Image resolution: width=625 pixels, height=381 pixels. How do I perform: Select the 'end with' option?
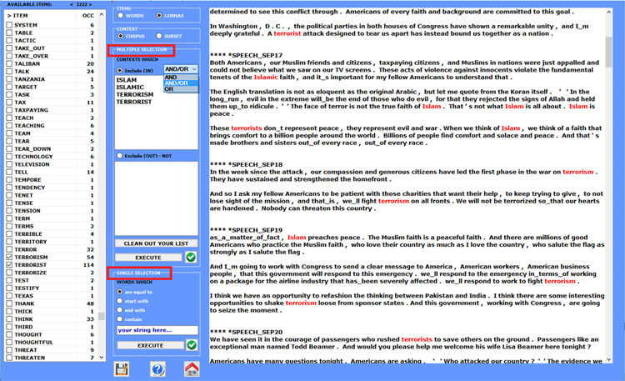click(x=119, y=310)
